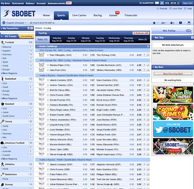Image resolution: width=194 pixels, height=189 pixels.
Task: Refresh the HK$ balance amount
Action: [x=178, y=3]
